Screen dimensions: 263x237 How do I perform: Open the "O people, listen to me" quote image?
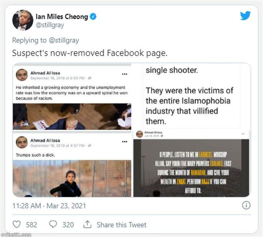(191, 168)
